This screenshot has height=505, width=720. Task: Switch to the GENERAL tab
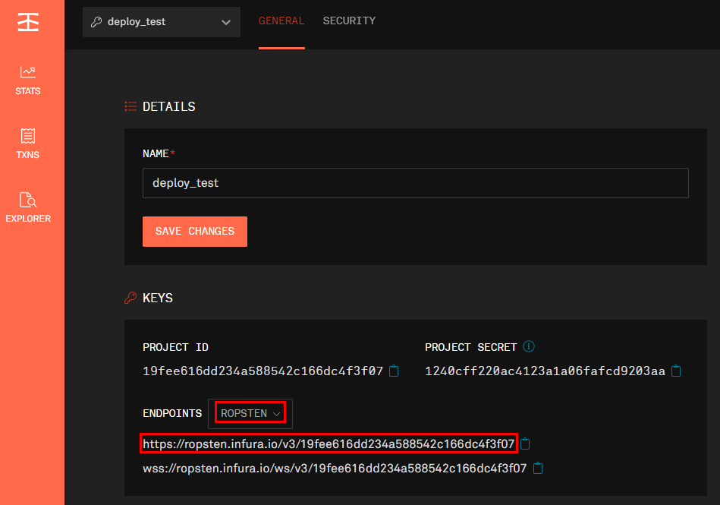(281, 21)
